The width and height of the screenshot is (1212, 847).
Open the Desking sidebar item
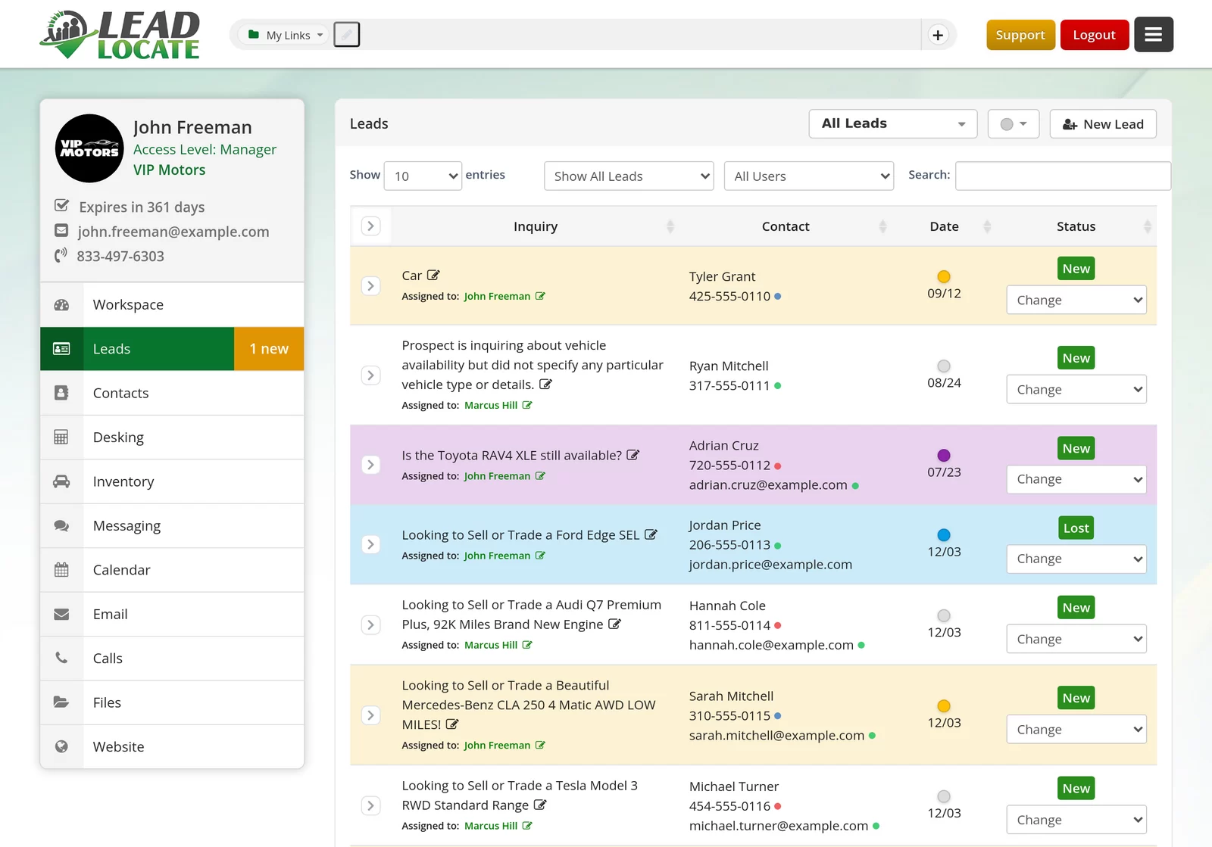(x=172, y=437)
